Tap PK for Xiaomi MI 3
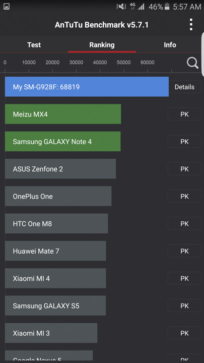 click(184, 333)
